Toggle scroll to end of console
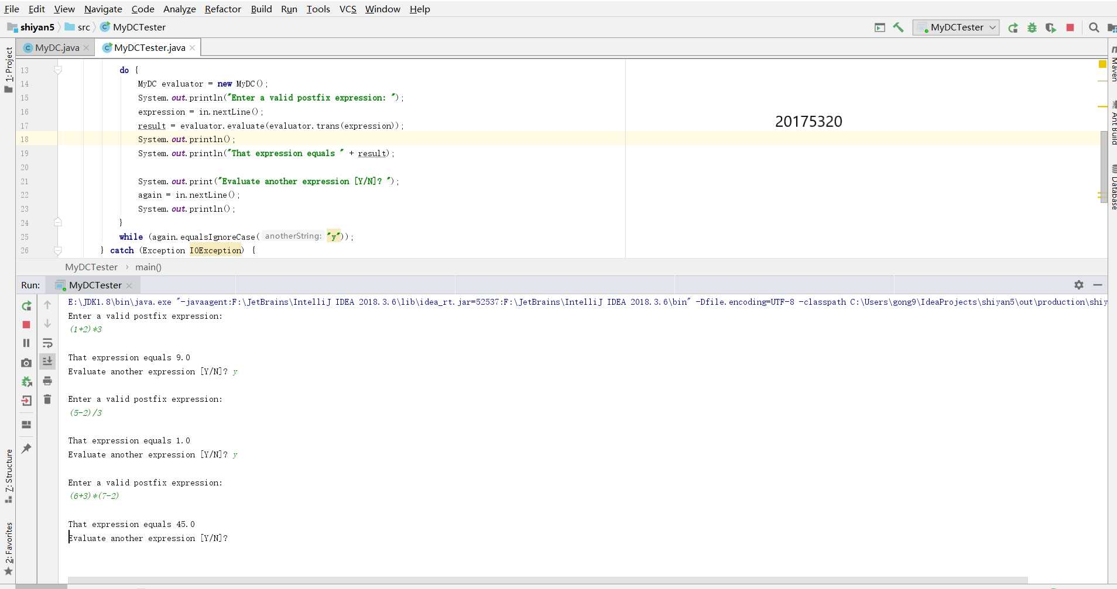The width and height of the screenshot is (1117, 589). coord(47,361)
